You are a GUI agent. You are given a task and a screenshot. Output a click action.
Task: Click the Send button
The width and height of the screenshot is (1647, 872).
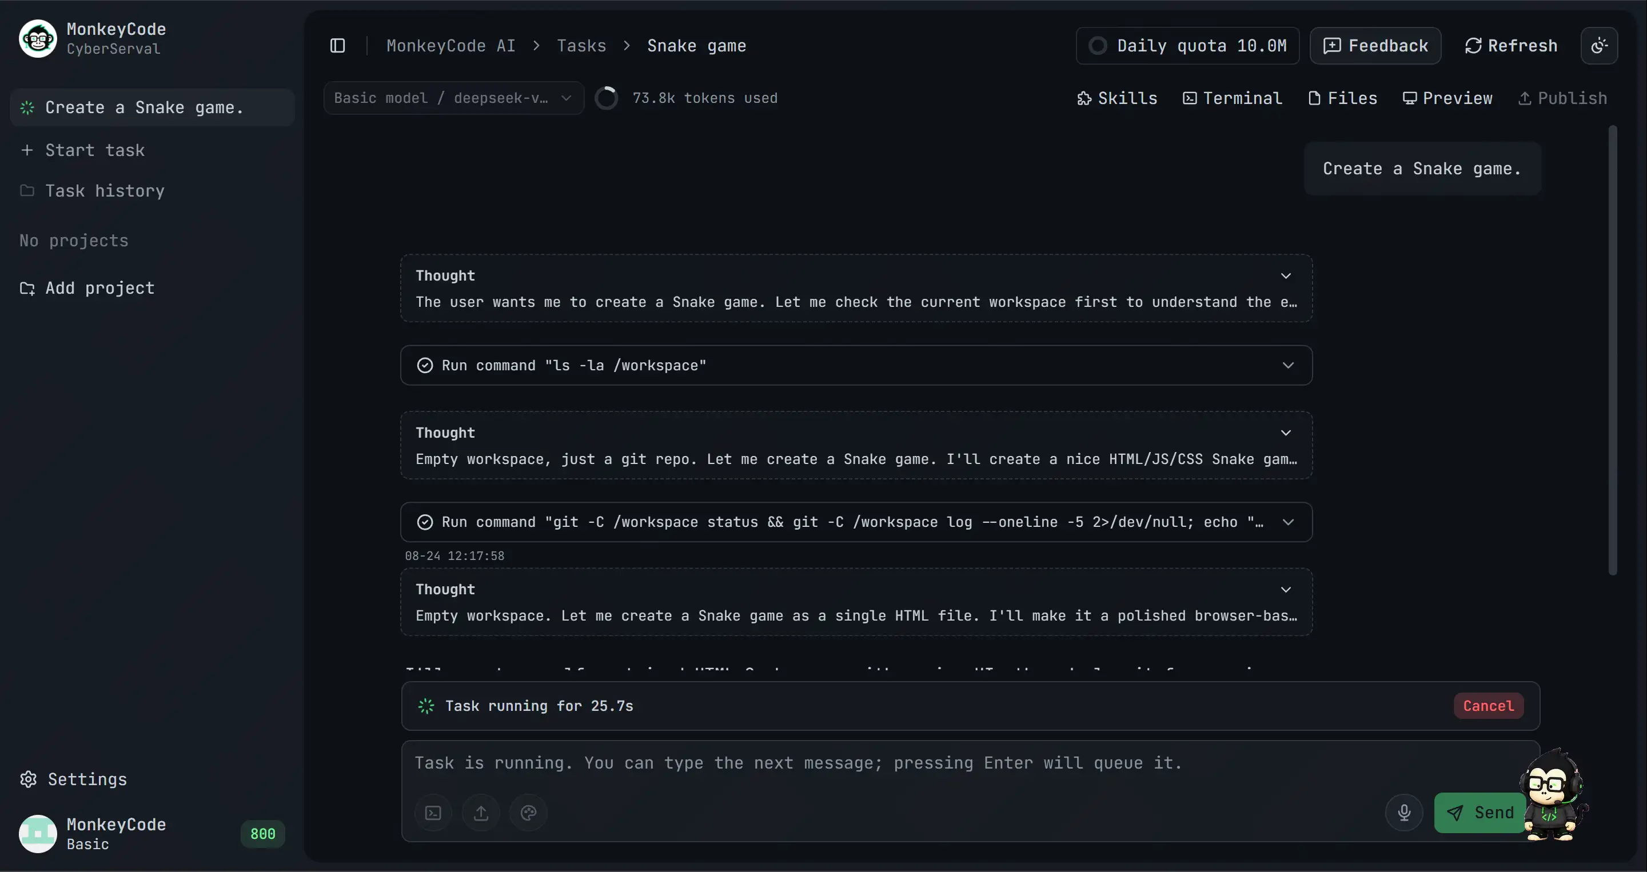[1479, 813]
